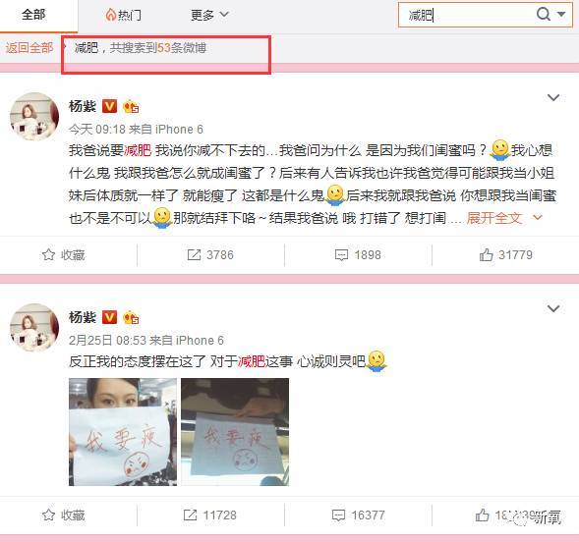The width and height of the screenshot is (579, 542).
Task: Favorite the second post with 收藏 star
Action: pos(63,515)
